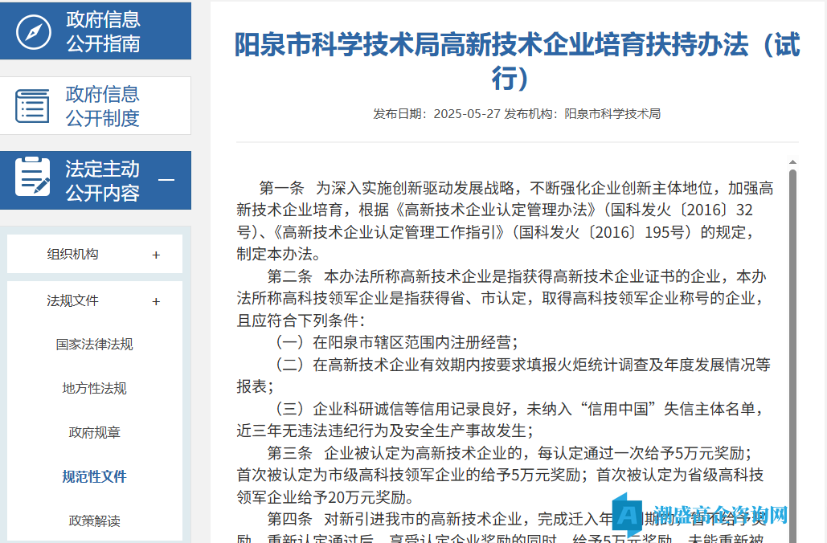Collapse the 法定主动公开内容 section with the minus sign
827x543 pixels.
coord(166,180)
